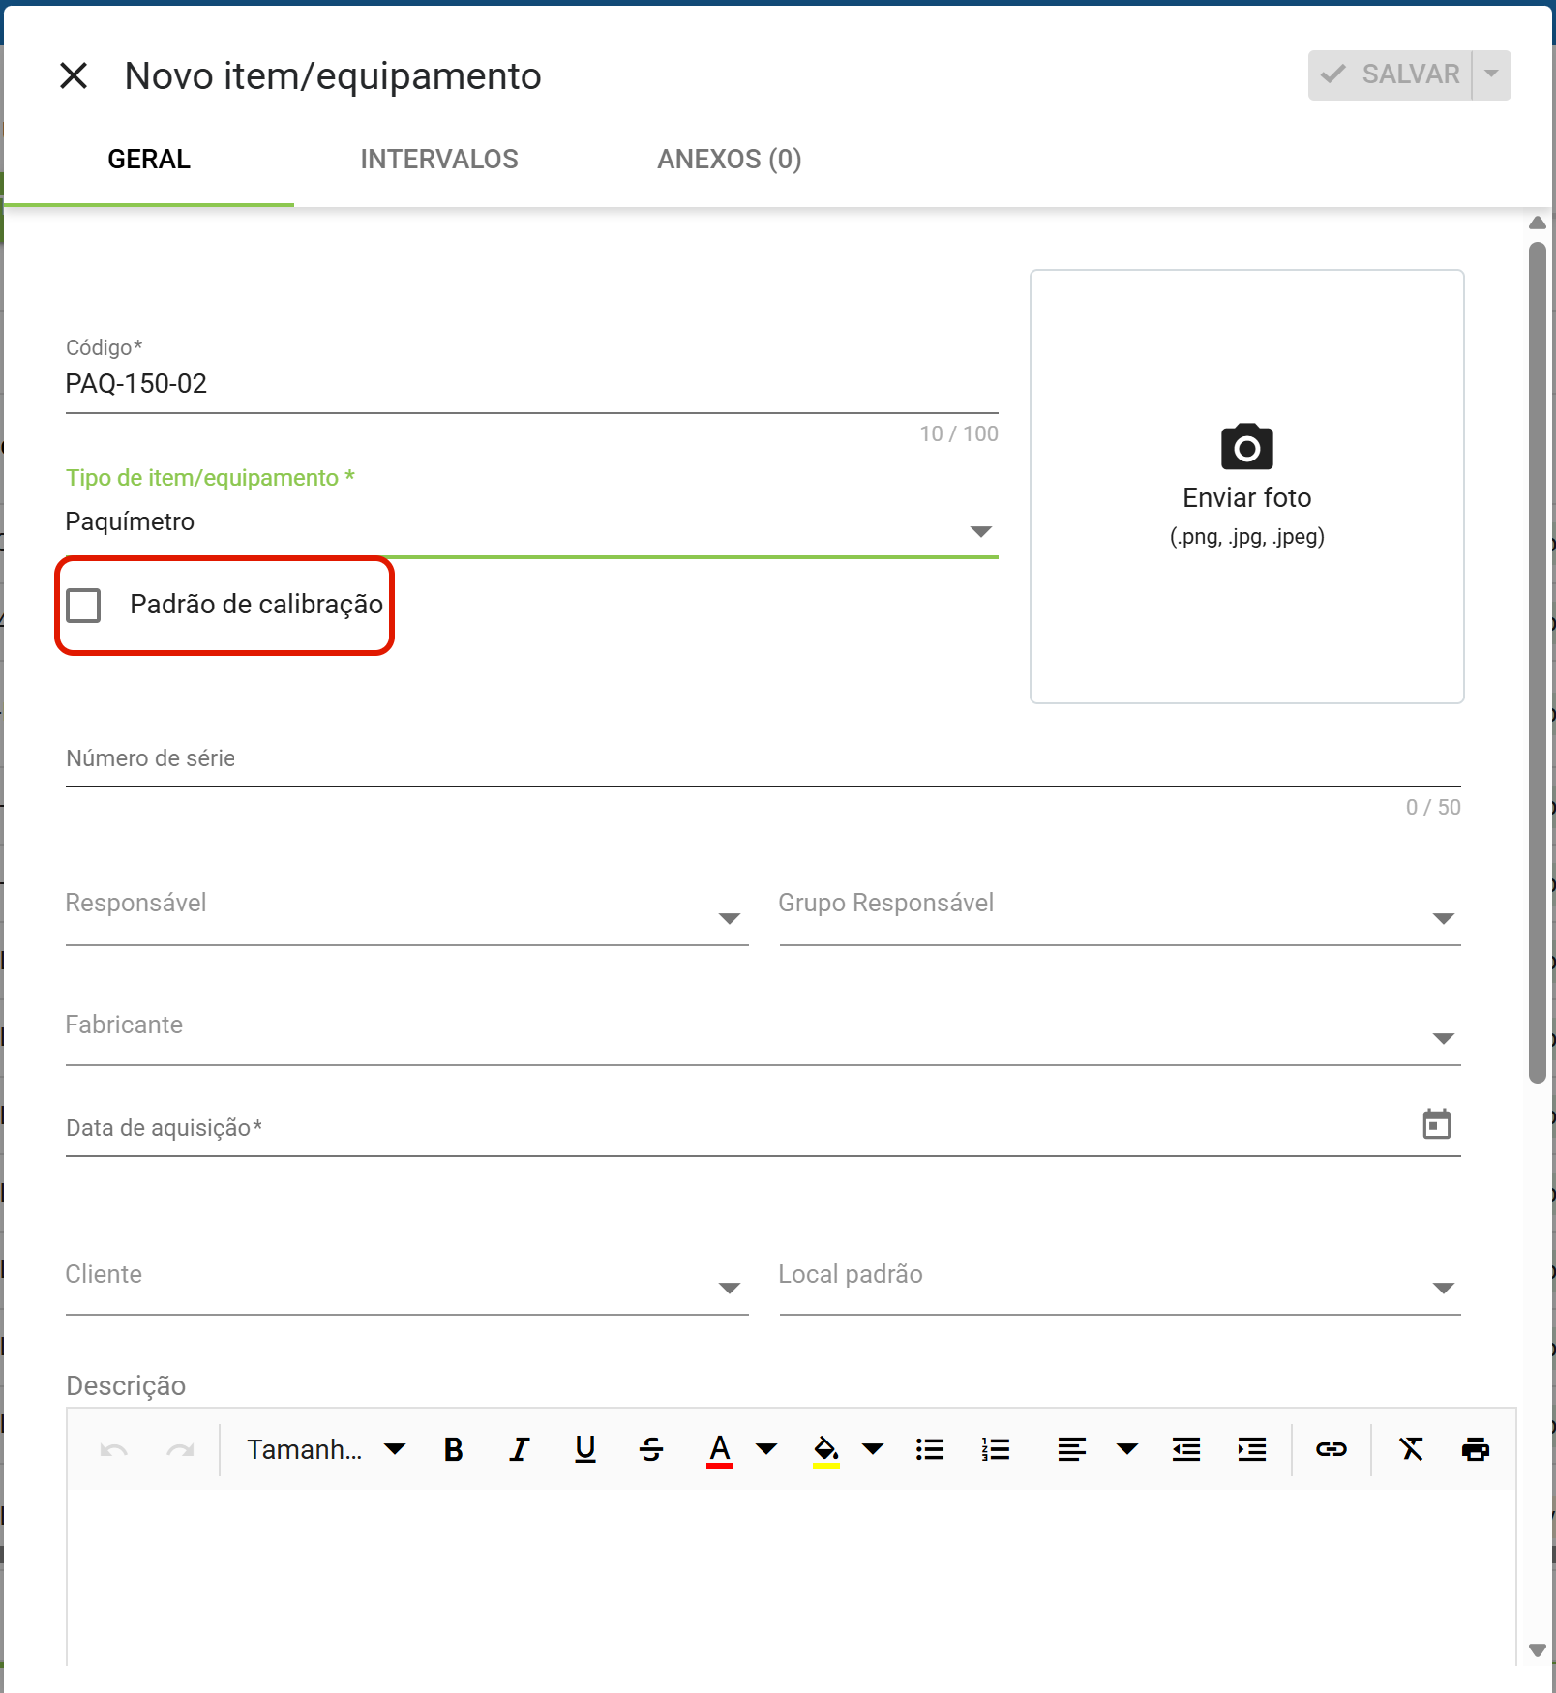This screenshot has height=1693, width=1556.
Task: Print the description content
Action: point(1476,1449)
